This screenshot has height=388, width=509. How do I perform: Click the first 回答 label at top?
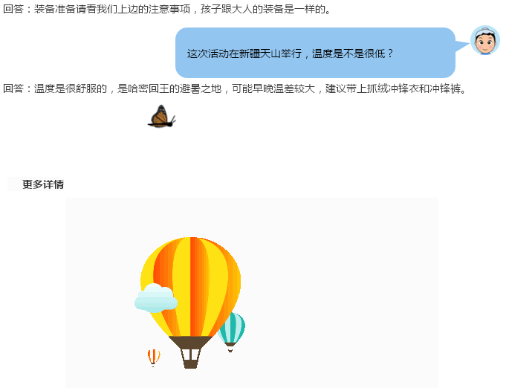13,9
